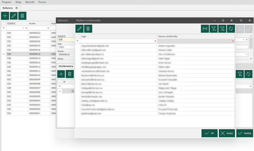
Task: Remove a user under Użytkownicy in Nabywca
Action: 70,74
